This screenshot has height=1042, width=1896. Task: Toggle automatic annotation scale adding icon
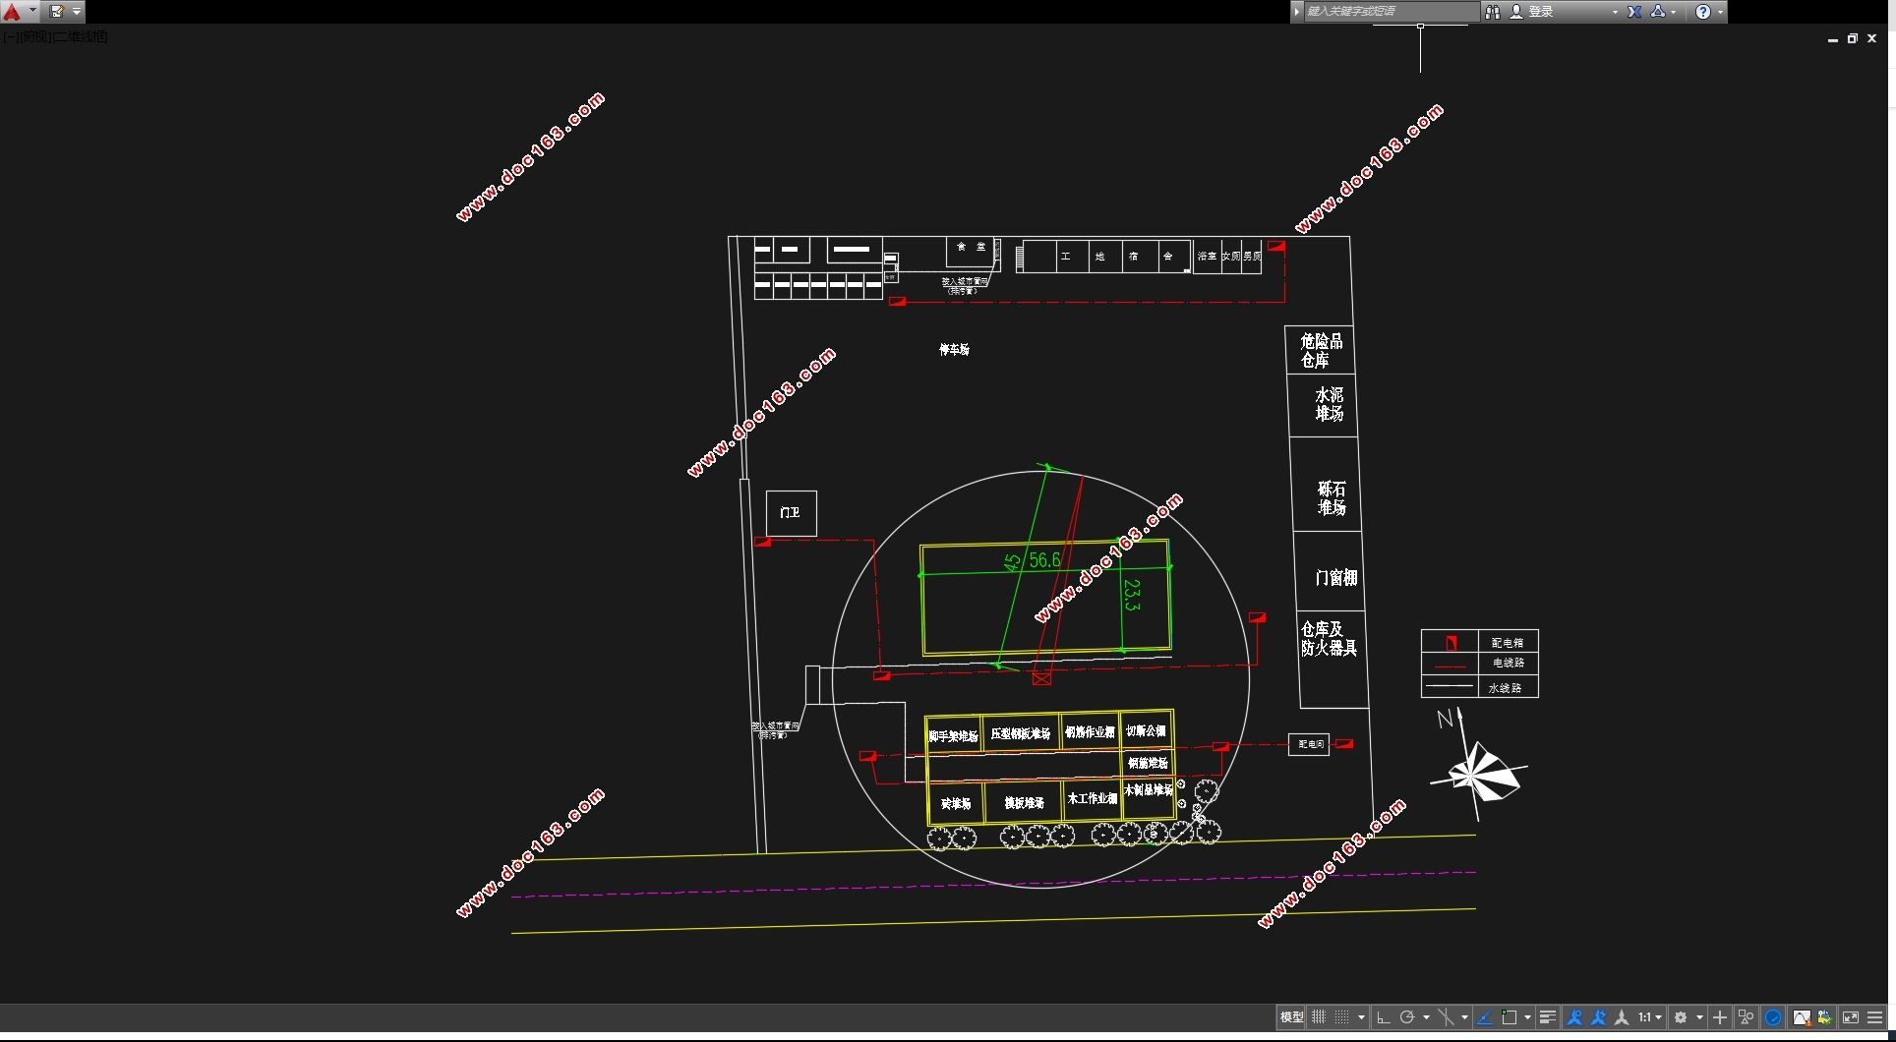1598,1017
